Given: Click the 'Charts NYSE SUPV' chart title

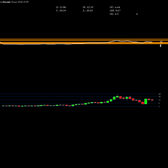Looking at the screenshot, I should (20, 2).
